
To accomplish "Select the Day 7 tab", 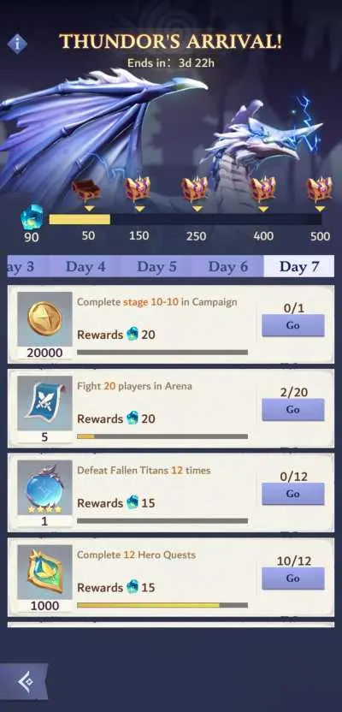I will click(x=299, y=266).
